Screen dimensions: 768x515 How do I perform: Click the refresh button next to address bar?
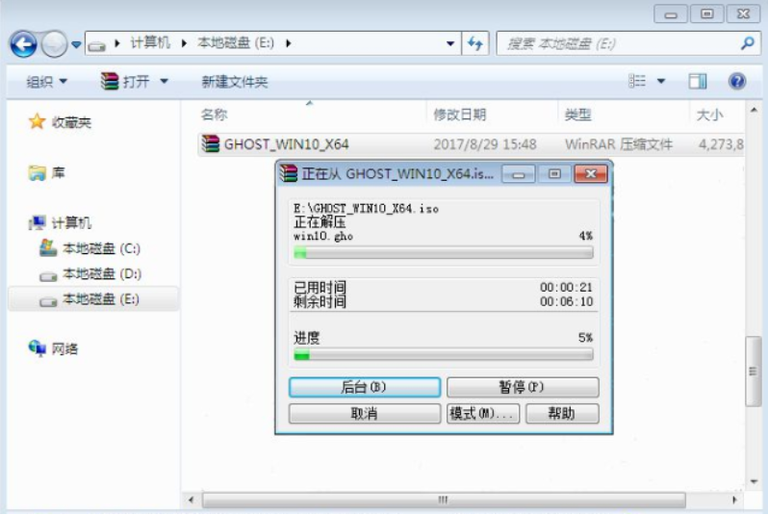click(475, 43)
